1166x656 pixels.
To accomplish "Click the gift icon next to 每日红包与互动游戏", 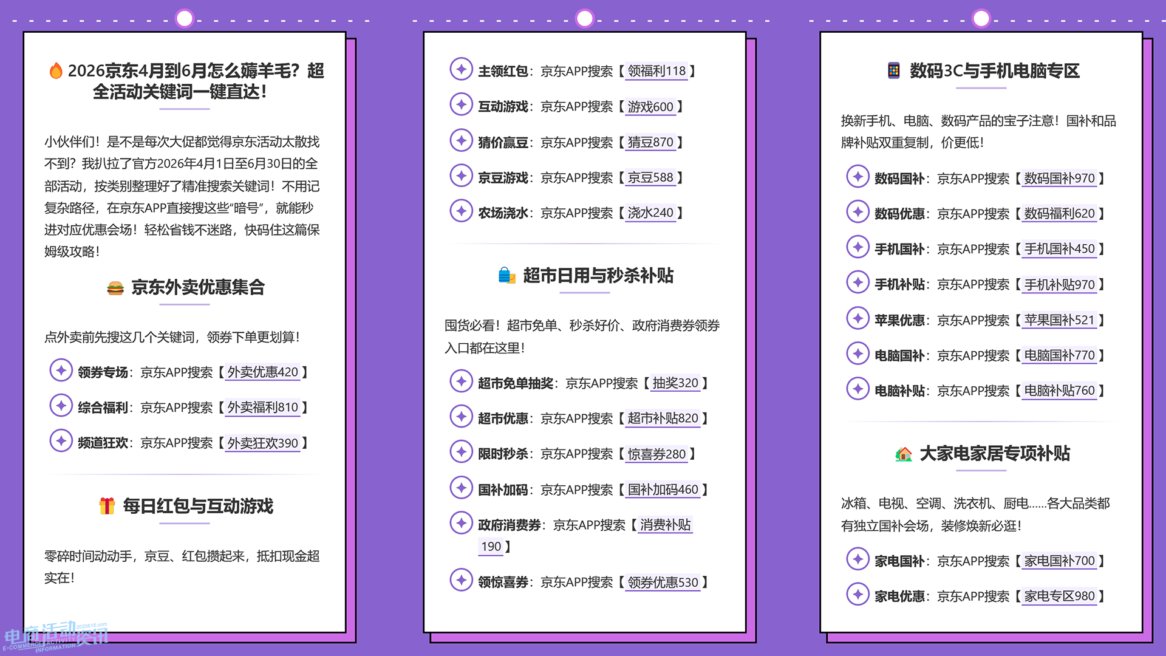I will pos(107,506).
